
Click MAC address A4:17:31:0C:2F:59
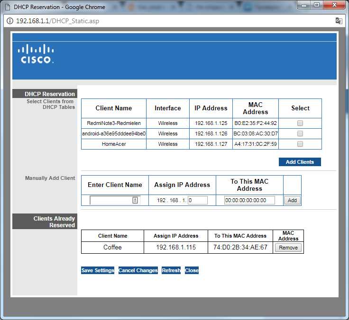[256, 144]
